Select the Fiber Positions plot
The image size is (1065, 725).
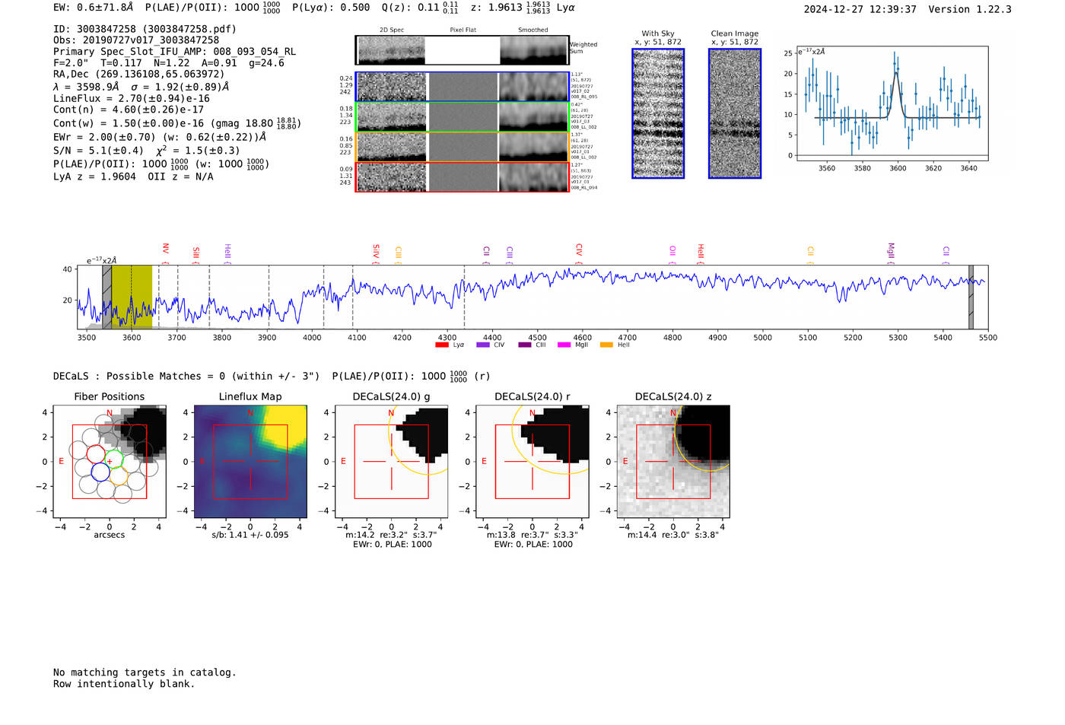point(110,461)
